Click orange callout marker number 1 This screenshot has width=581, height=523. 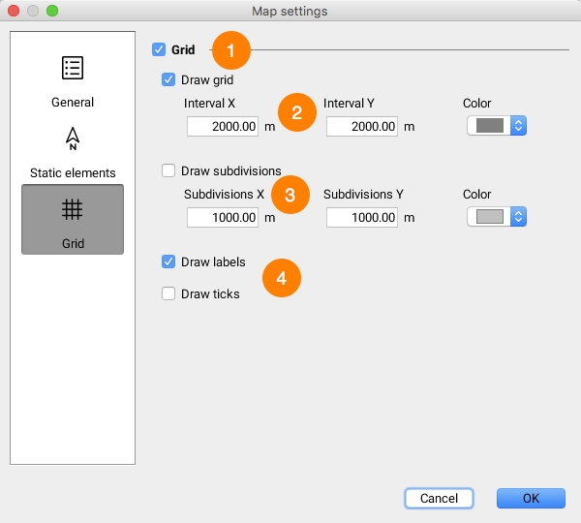231,49
